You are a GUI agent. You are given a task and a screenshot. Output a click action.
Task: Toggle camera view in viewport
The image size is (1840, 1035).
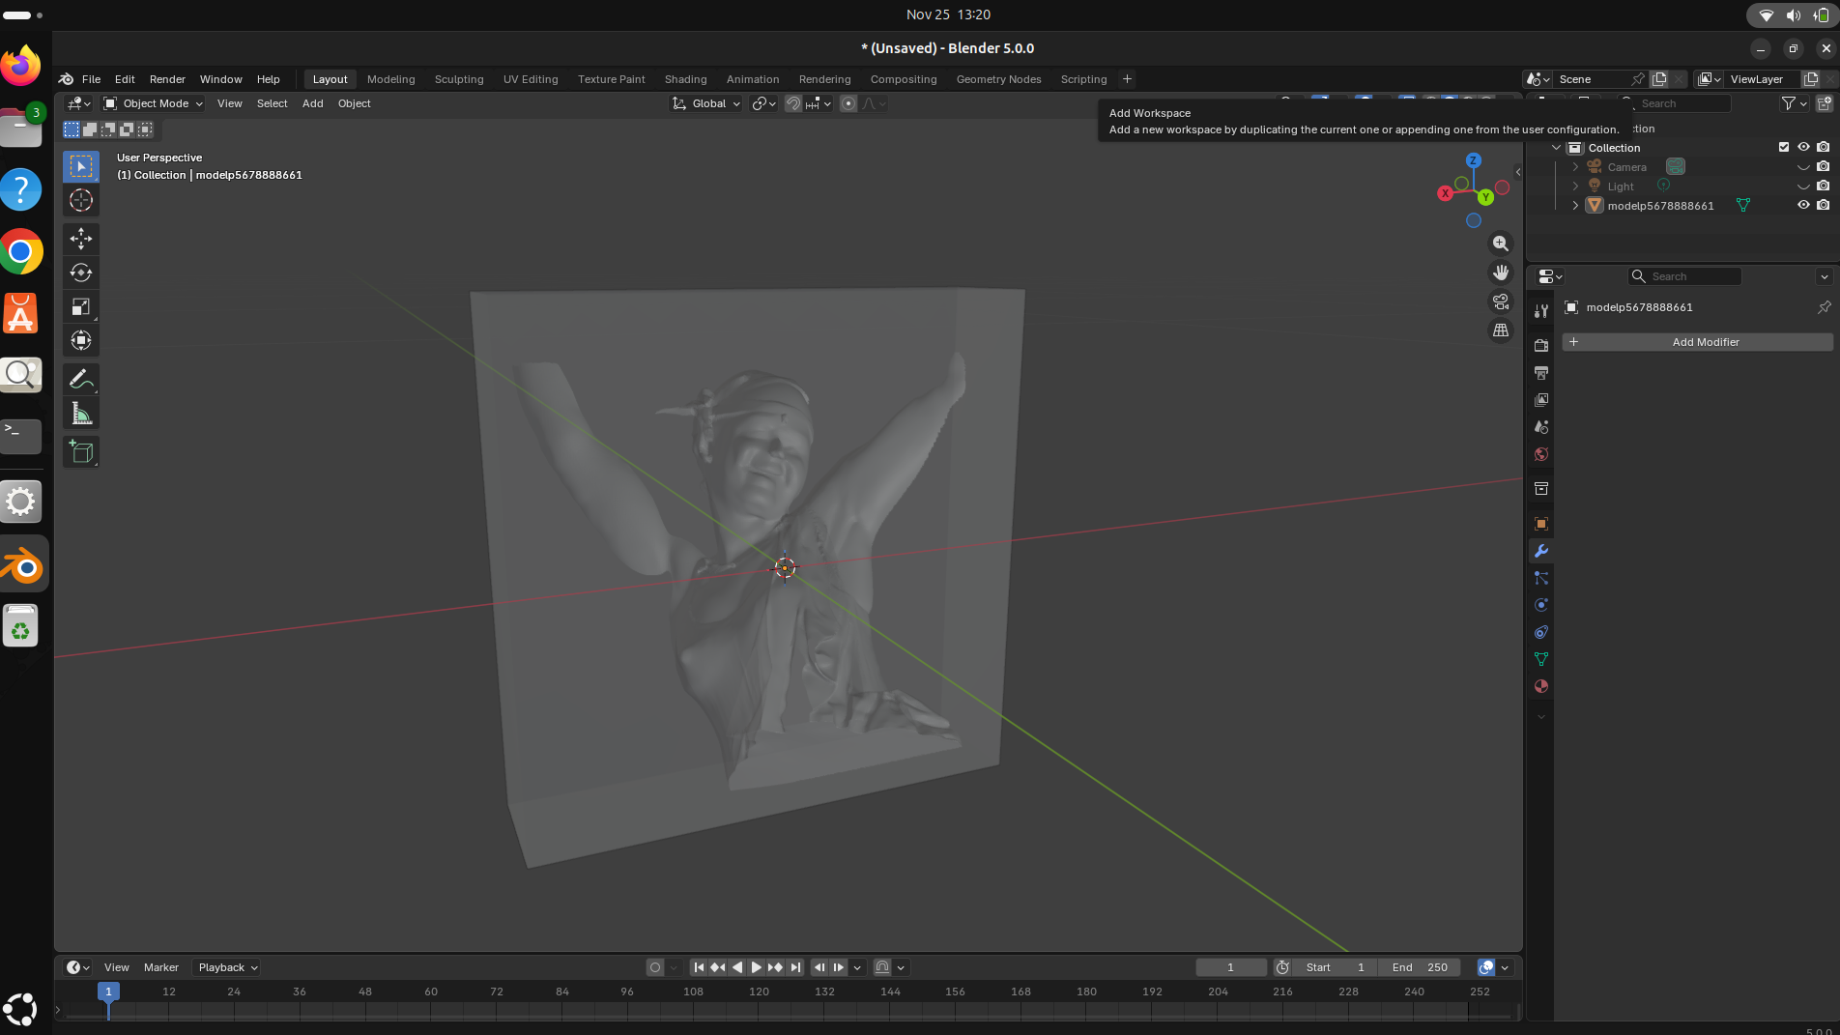click(x=1500, y=302)
